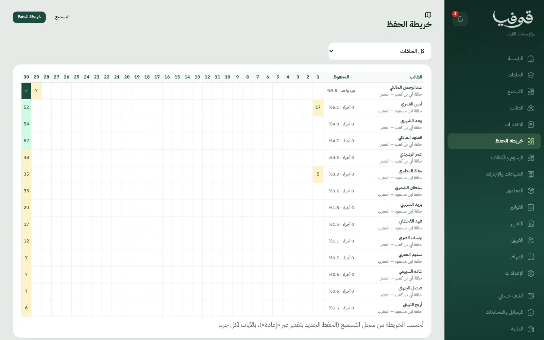The width and height of the screenshot is (544, 340).
Task: Click student name وعد الشهري
Action: coord(411,121)
